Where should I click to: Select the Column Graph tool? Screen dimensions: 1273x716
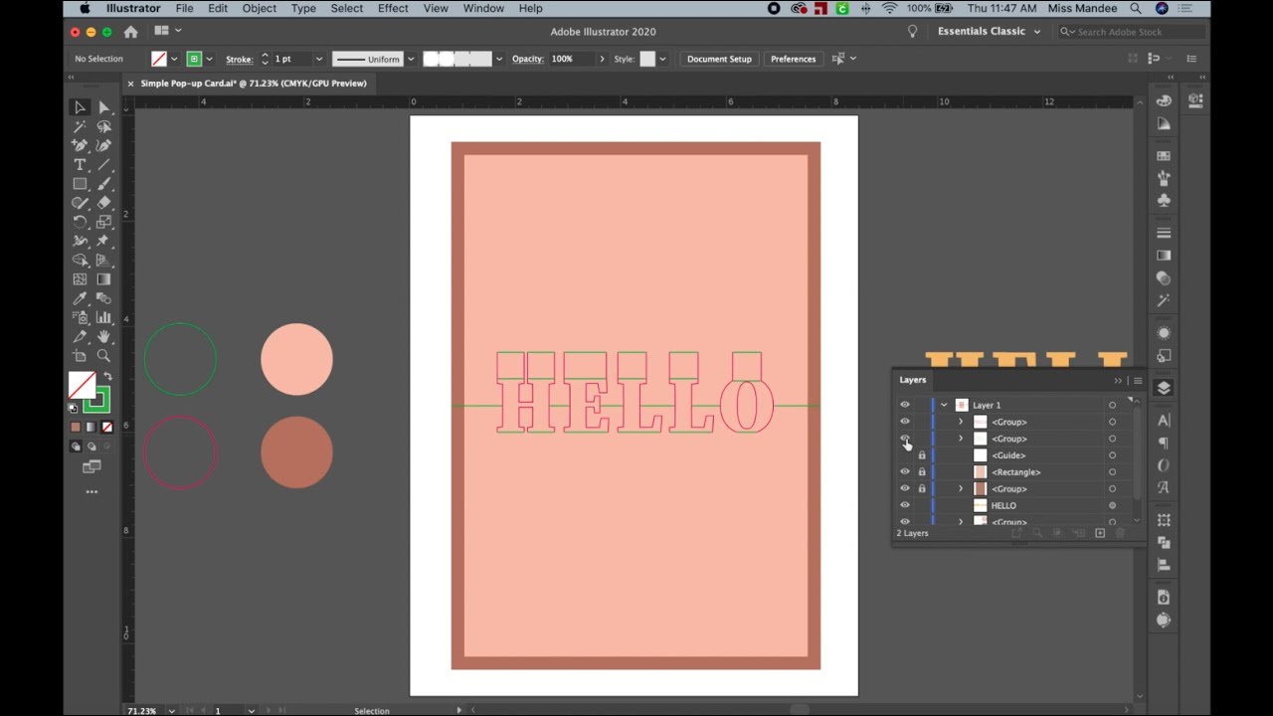pos(104,317)
